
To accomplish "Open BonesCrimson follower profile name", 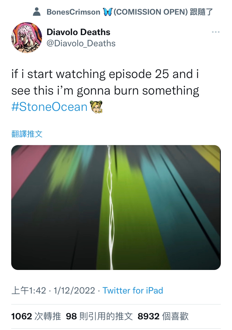I will pos(73,12).
